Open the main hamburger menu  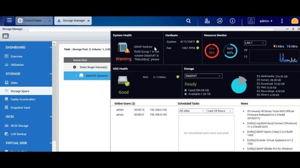(9, 20)
